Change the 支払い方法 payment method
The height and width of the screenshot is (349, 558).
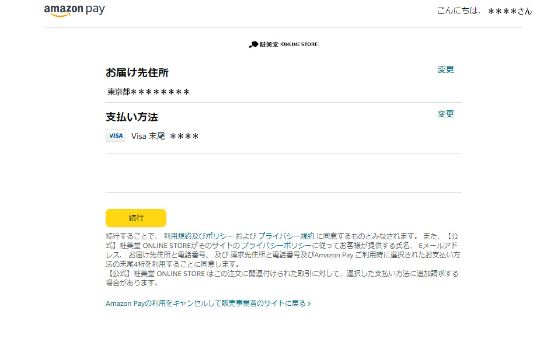tap(445, 114)
